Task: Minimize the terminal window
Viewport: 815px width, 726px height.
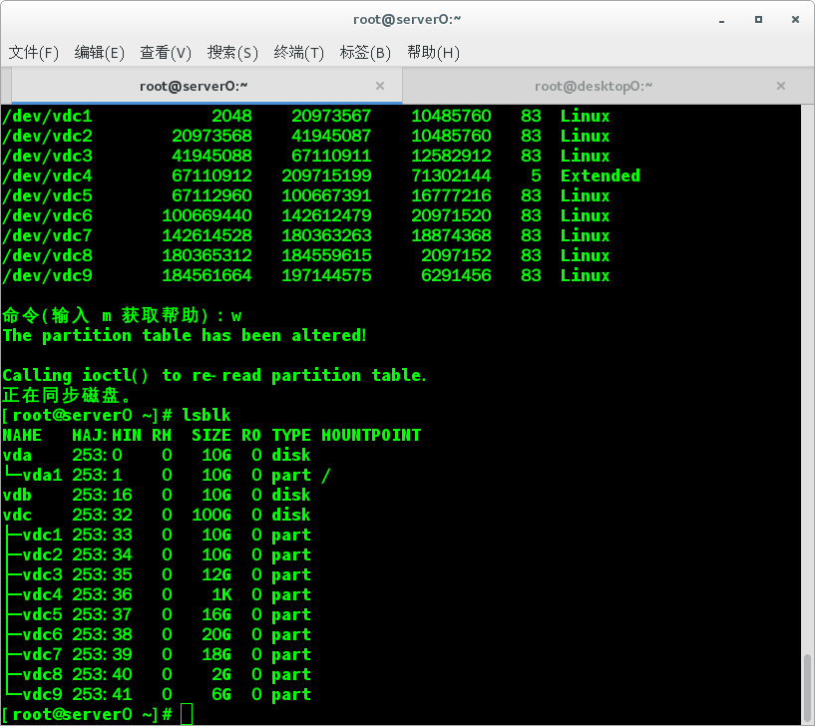Action: pos(721,20)
